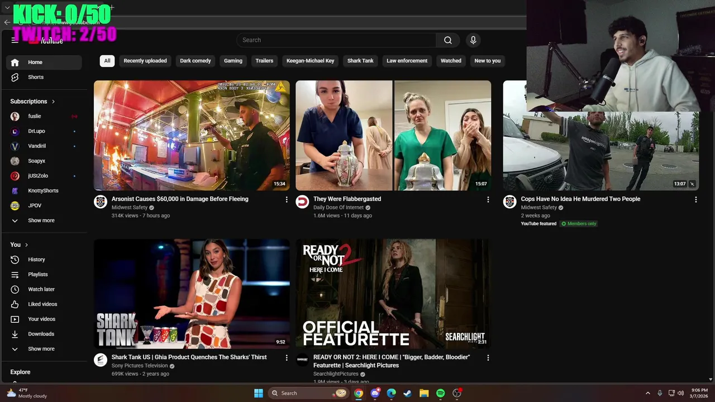This screenshot has width=715, height=402.
Task: Open Liked videos thumbs-up icon
Action: 15,304
